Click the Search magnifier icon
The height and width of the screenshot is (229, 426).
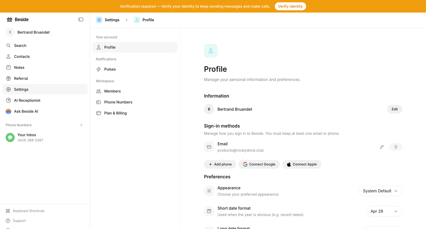pyautogui.click(x=8, y=46)
